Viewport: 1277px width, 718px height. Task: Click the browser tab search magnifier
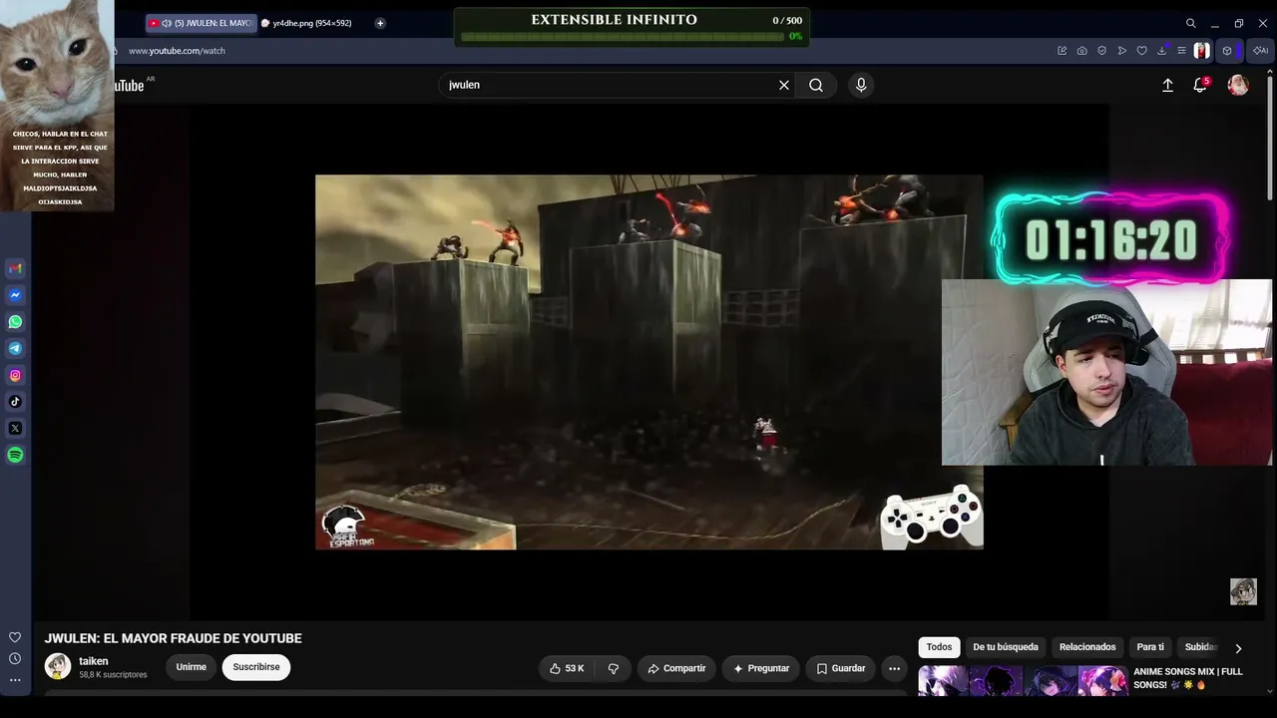click(x=1190, y=23)
